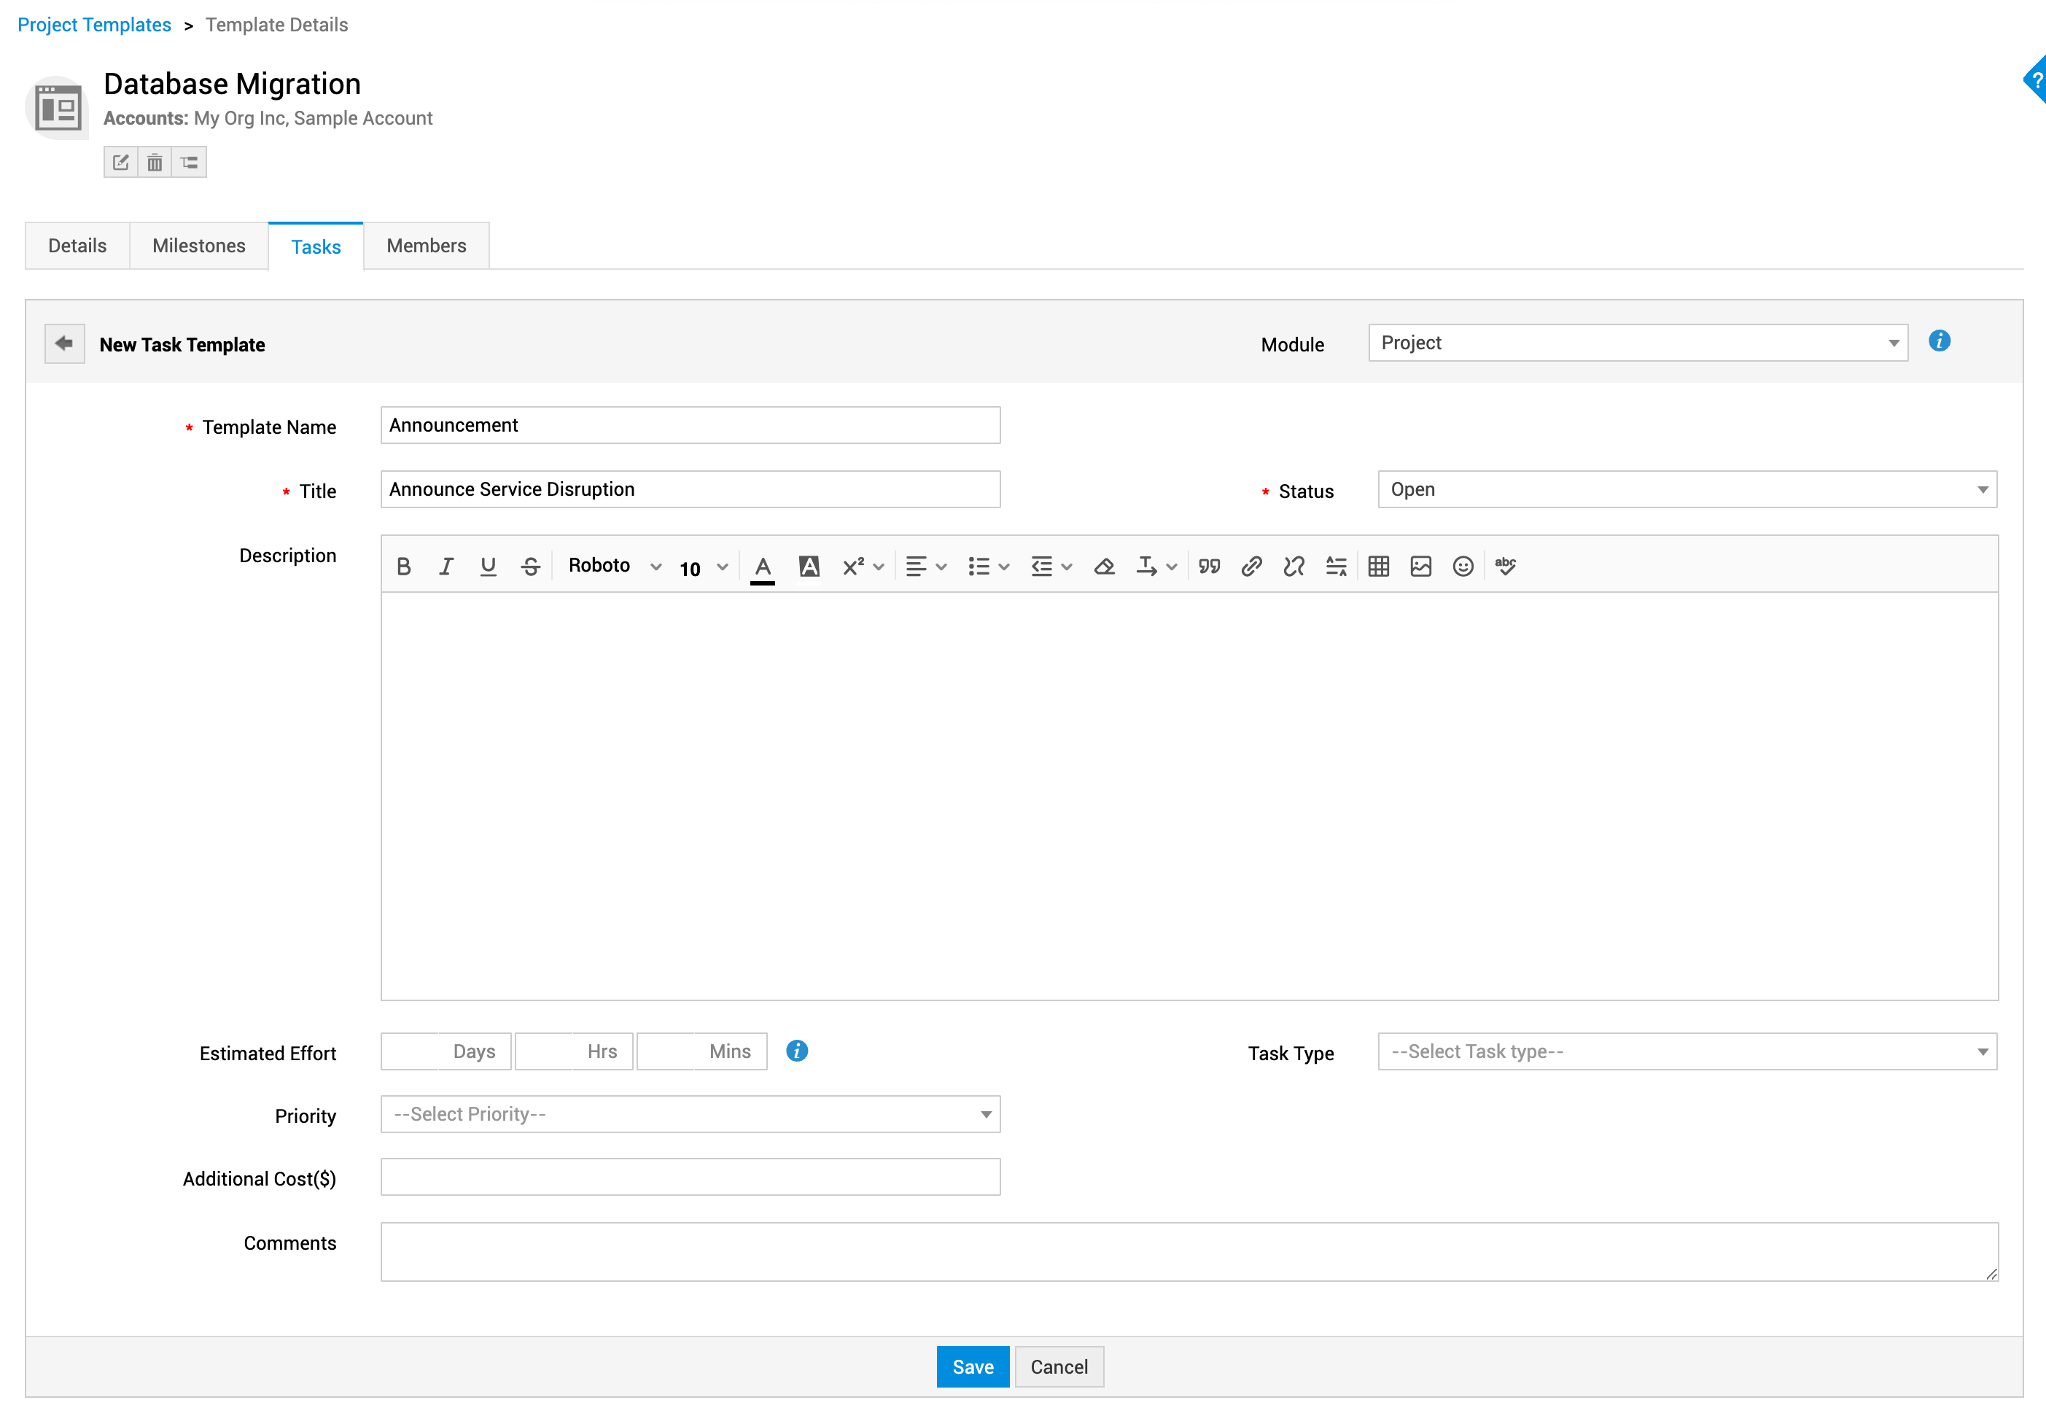Open the Members tab

426,246
